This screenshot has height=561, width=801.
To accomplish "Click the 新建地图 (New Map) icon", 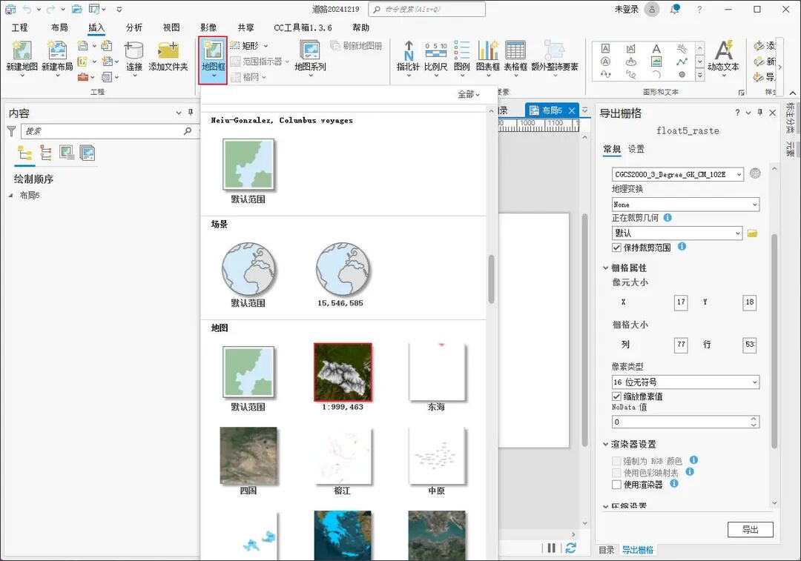I will point(22,51).
